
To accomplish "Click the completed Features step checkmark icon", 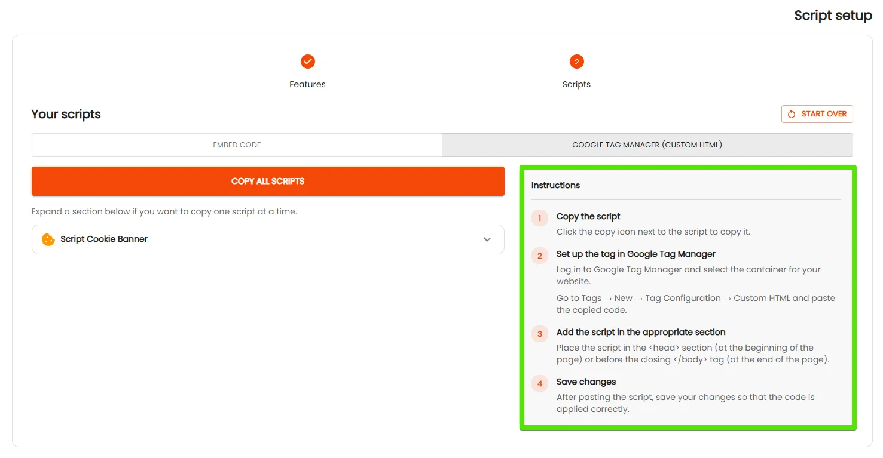I will 307,62.
